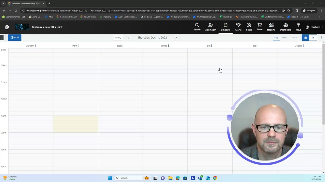Screen dimensions: 325x182
Task: Open the Thursday, Dec 14, 2023 date picker
Action: (152, 38)
